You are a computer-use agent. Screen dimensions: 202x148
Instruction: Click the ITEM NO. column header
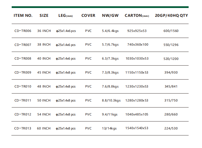pos(23,15)
